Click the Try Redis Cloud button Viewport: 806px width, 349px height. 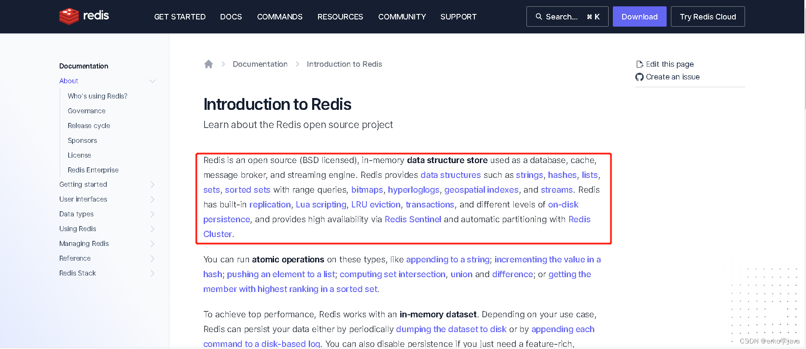point(708,16)
